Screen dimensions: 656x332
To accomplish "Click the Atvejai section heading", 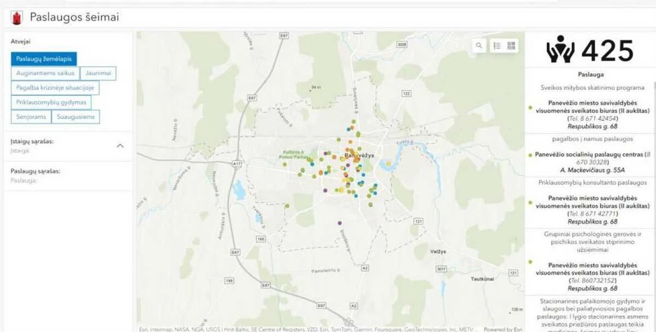I will point(21,41).
